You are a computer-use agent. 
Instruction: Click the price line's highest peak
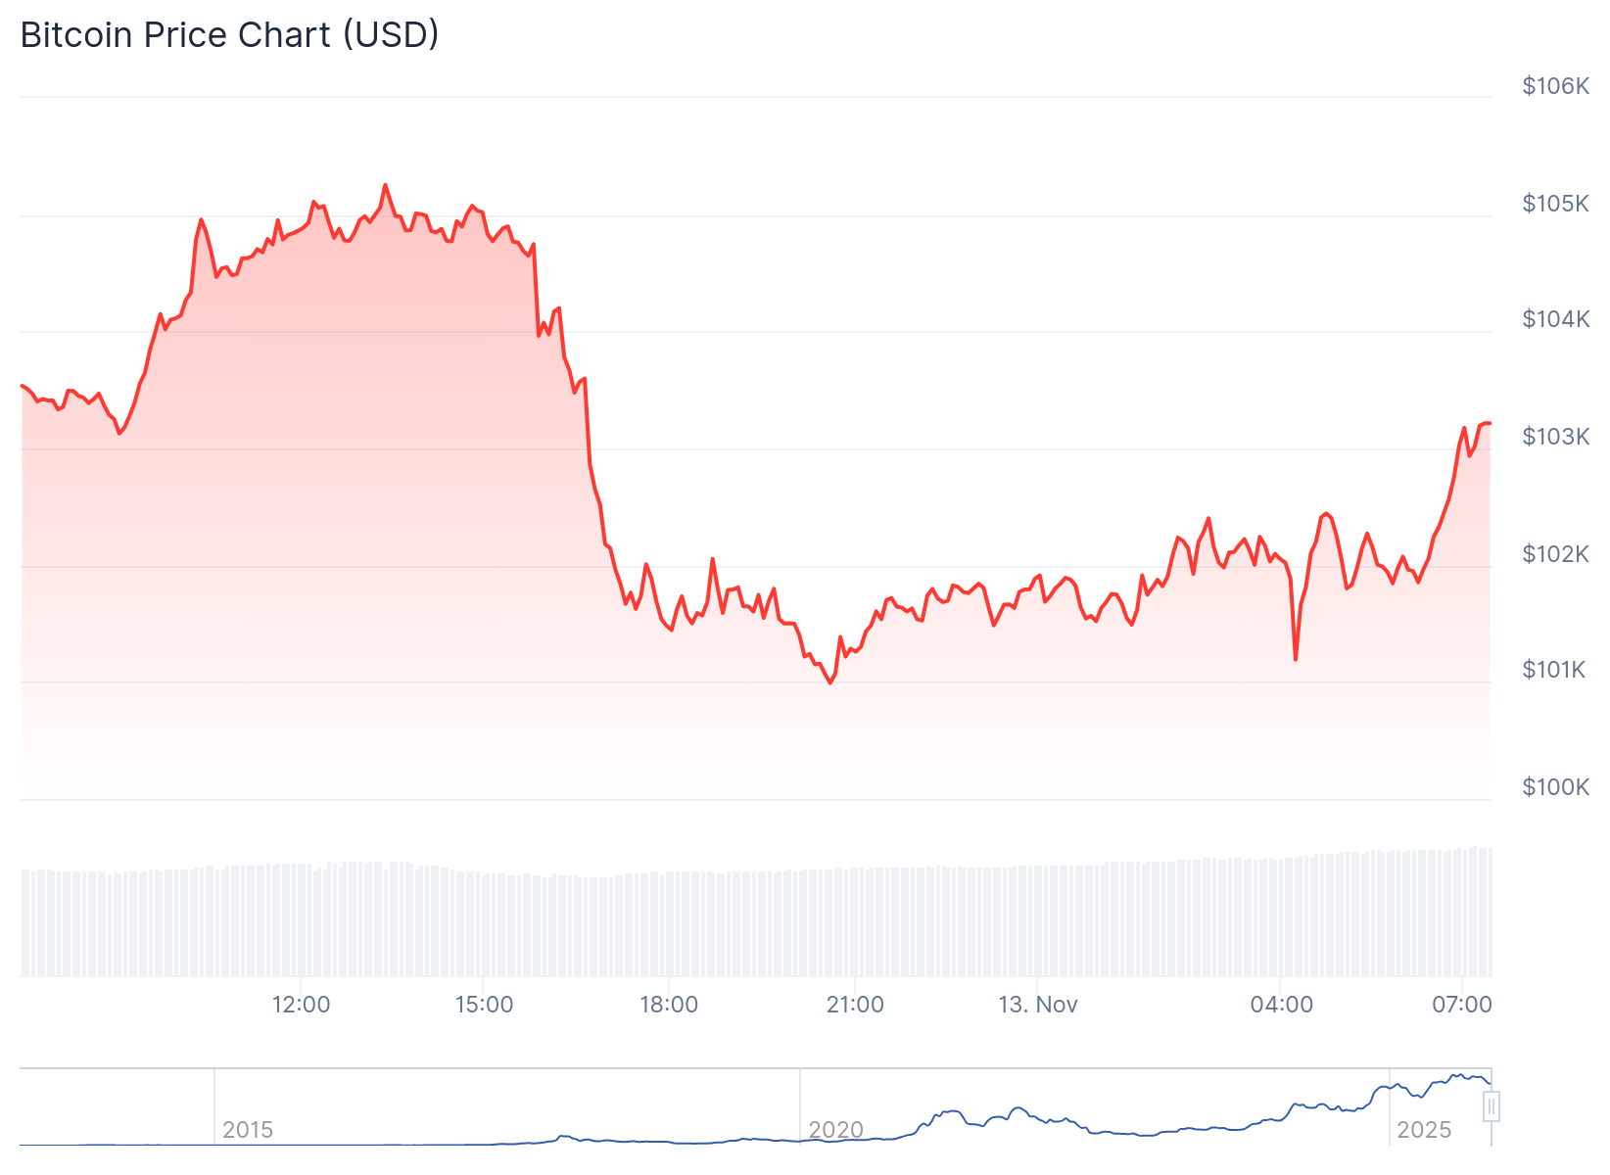385,185
